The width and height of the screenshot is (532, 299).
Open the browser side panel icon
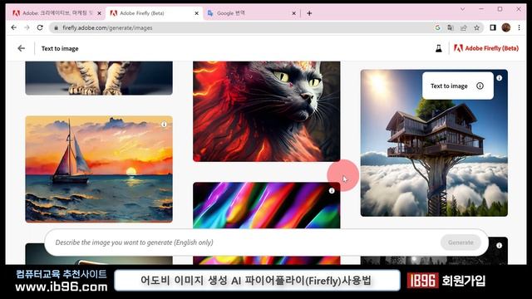click(493, 27)
